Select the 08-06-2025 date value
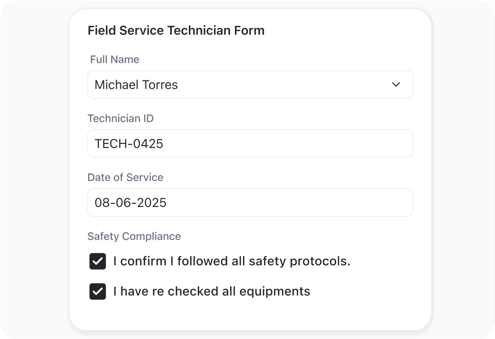 click(x=250, y=202)
